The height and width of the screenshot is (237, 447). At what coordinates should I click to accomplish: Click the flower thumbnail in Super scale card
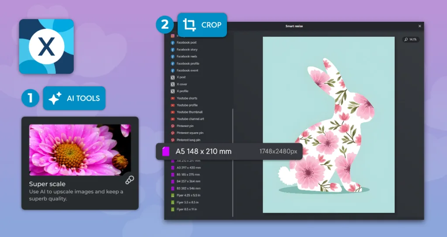[80, 150]
